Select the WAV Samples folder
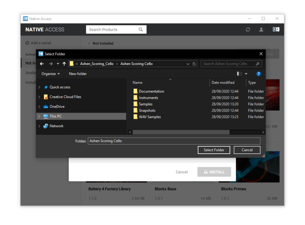The width and height of the screenshot is (305, 225). 150,117
